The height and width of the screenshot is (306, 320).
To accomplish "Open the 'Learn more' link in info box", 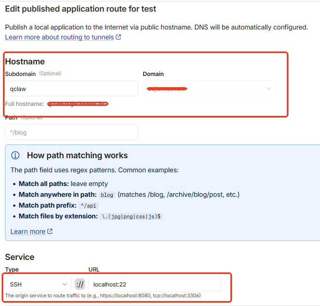I will click(28, 232).
